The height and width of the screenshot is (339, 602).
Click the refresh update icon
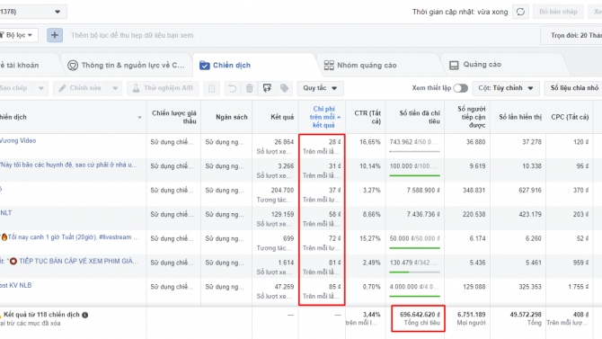pyautogui.click(x=520, y=12)
